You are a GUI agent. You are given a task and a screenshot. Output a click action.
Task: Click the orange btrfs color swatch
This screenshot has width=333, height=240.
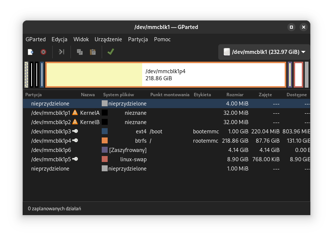coord(105,141)
